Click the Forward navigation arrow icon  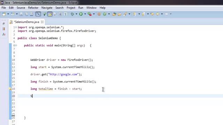point(166,14)
